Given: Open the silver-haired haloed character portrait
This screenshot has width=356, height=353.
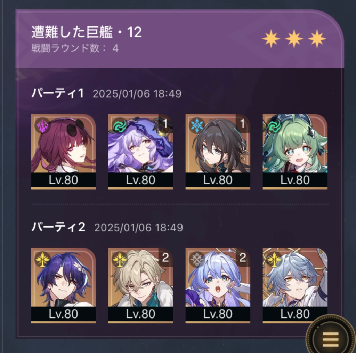Looking at the screenshot, I should (x=295, y=285).
